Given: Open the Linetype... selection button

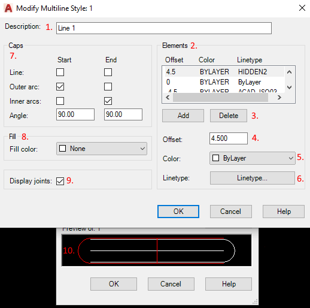Looking at the screenshot, I should point(253,178).
